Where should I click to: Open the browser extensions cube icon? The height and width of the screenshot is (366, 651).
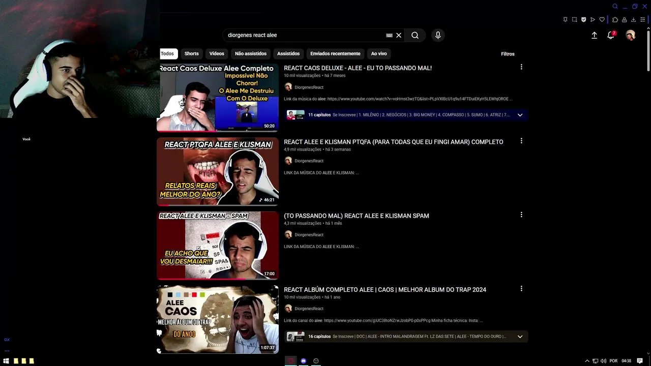[615, 20]
